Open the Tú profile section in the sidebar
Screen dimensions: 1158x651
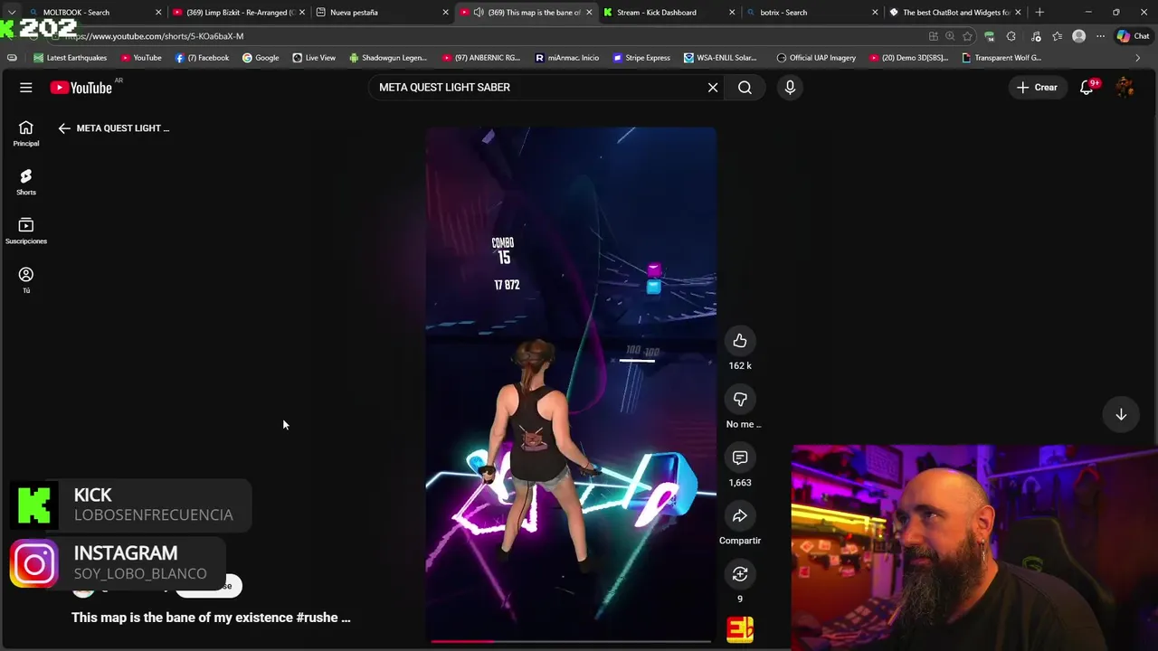click(x=25, y=280)
